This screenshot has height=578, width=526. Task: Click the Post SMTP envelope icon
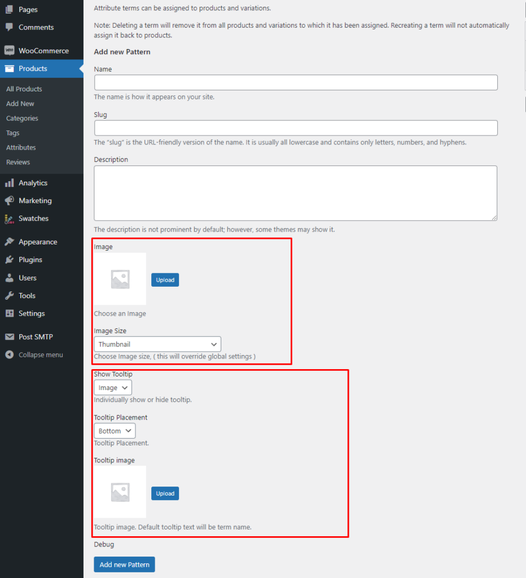point(9,336)
